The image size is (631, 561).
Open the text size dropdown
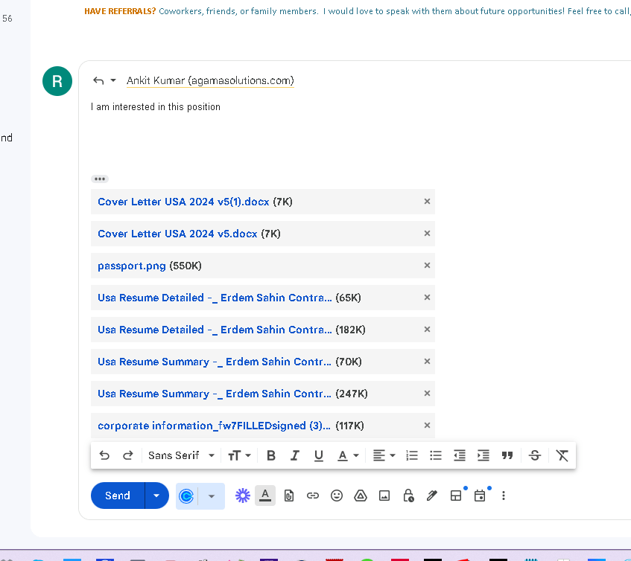tap(239, 455)
